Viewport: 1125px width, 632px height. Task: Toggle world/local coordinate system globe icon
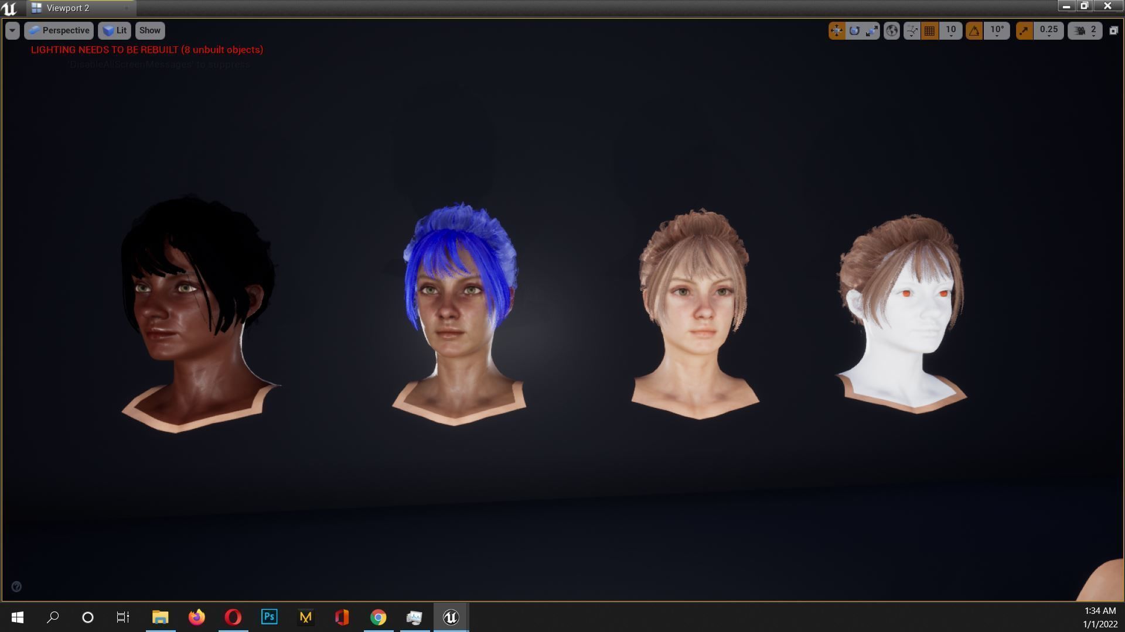891,30
